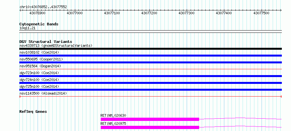Open the nsv550695 (Cooper2011) label
291x131 pixels.
(41, 59)
